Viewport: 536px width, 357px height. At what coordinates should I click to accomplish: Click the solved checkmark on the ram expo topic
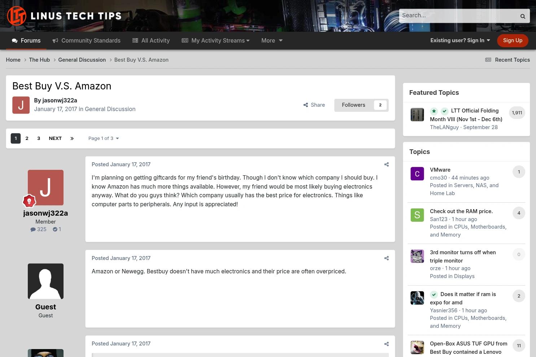[434, 295]
